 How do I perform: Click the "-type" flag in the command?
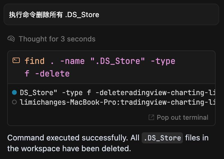coord(163,61)
